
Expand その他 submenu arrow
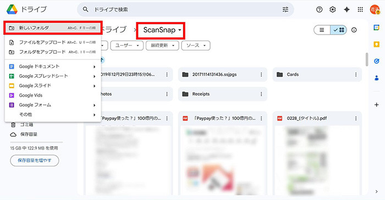(94, 115)
